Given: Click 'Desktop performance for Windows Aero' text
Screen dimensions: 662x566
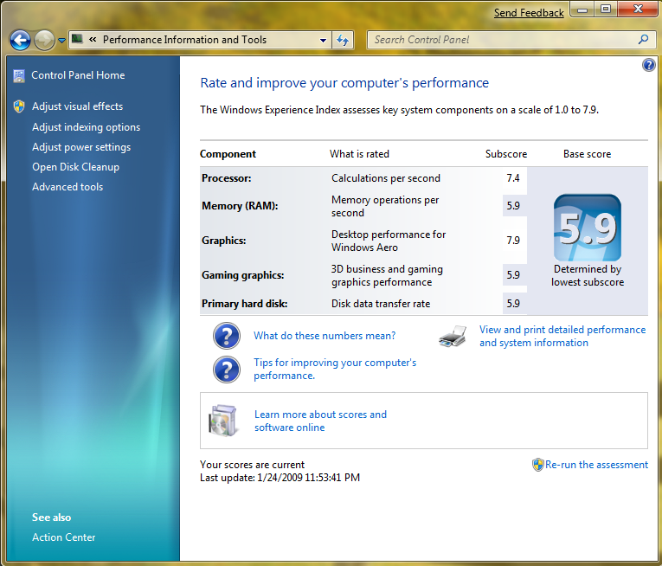Looking at the screenshot, I should tap(389, 241).
